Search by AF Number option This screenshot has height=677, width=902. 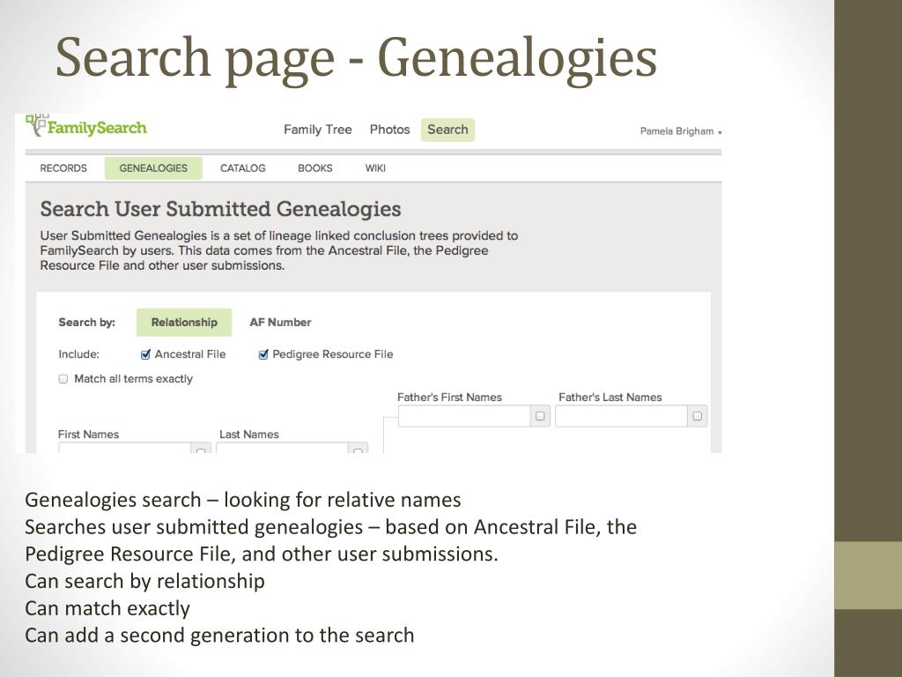tap(280, 323)
